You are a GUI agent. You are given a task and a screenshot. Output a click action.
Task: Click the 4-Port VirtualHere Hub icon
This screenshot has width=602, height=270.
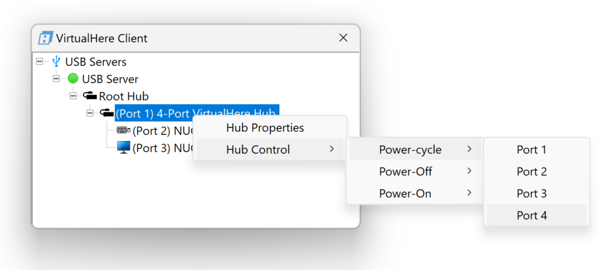106,112
